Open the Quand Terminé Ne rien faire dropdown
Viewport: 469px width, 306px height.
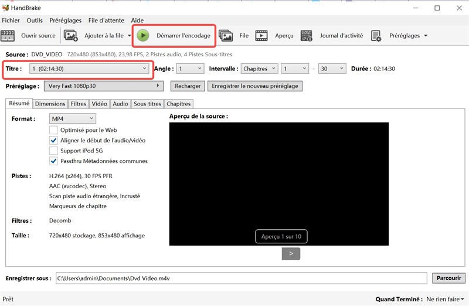[446, 299]
